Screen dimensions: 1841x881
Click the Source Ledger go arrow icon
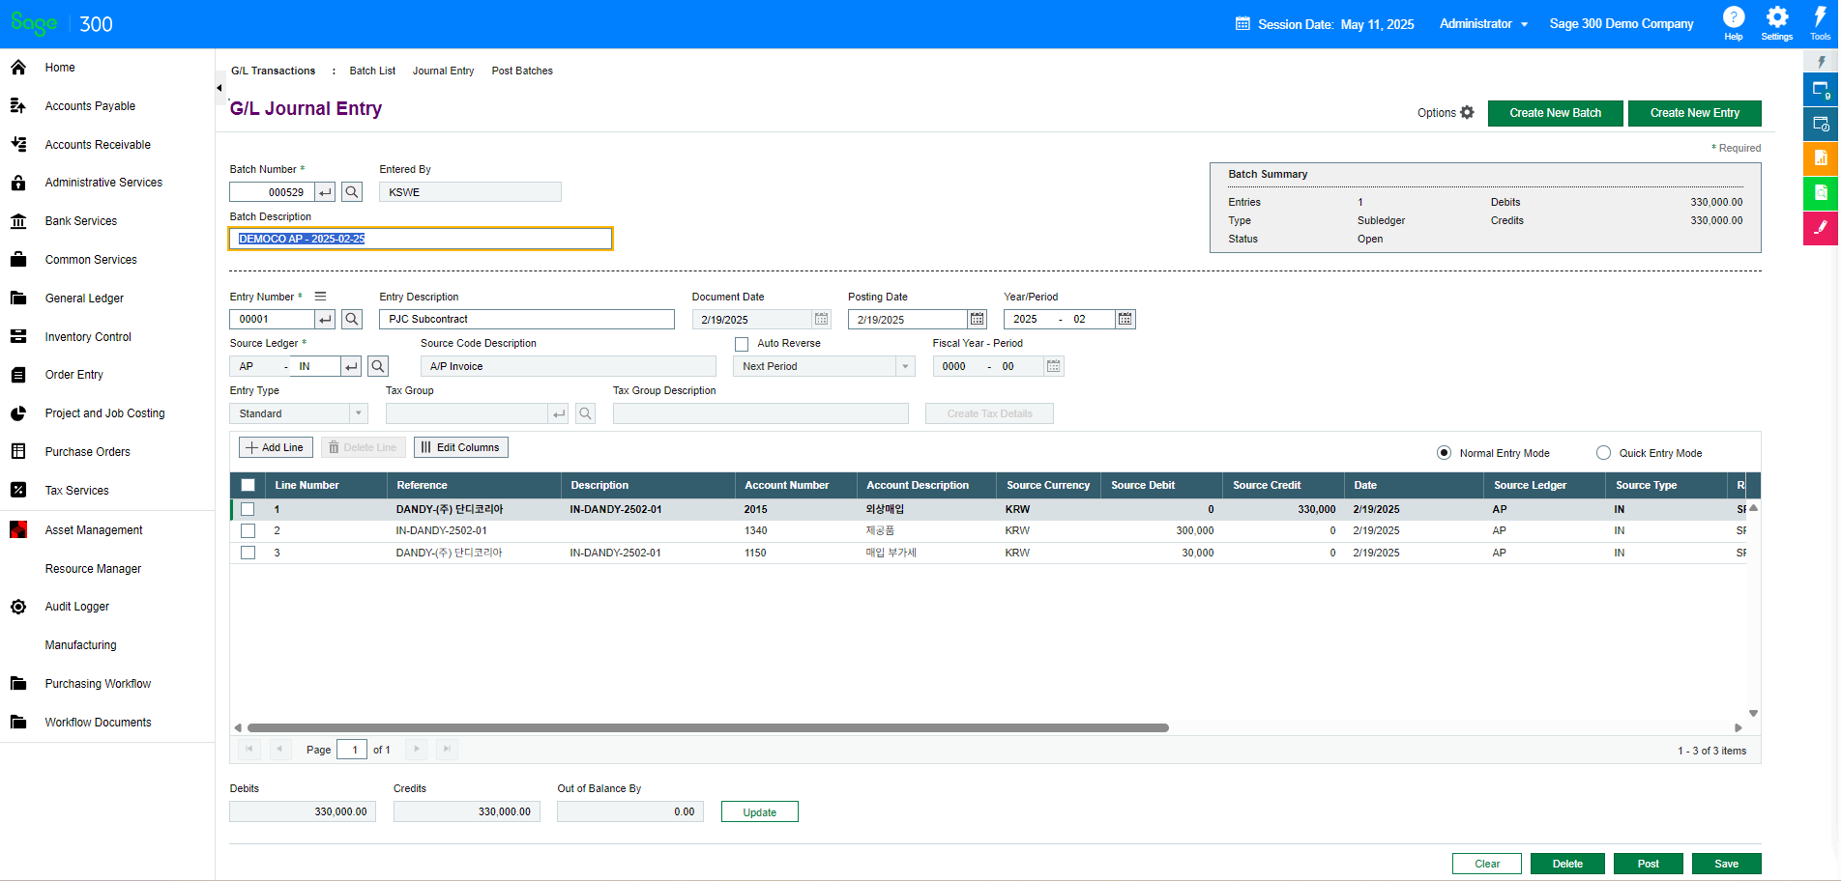click(352, 366)
